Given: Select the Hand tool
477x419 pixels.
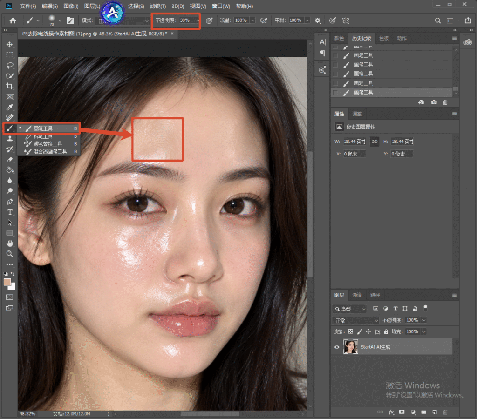Looking at the screenshot, I should pos(10,243).
